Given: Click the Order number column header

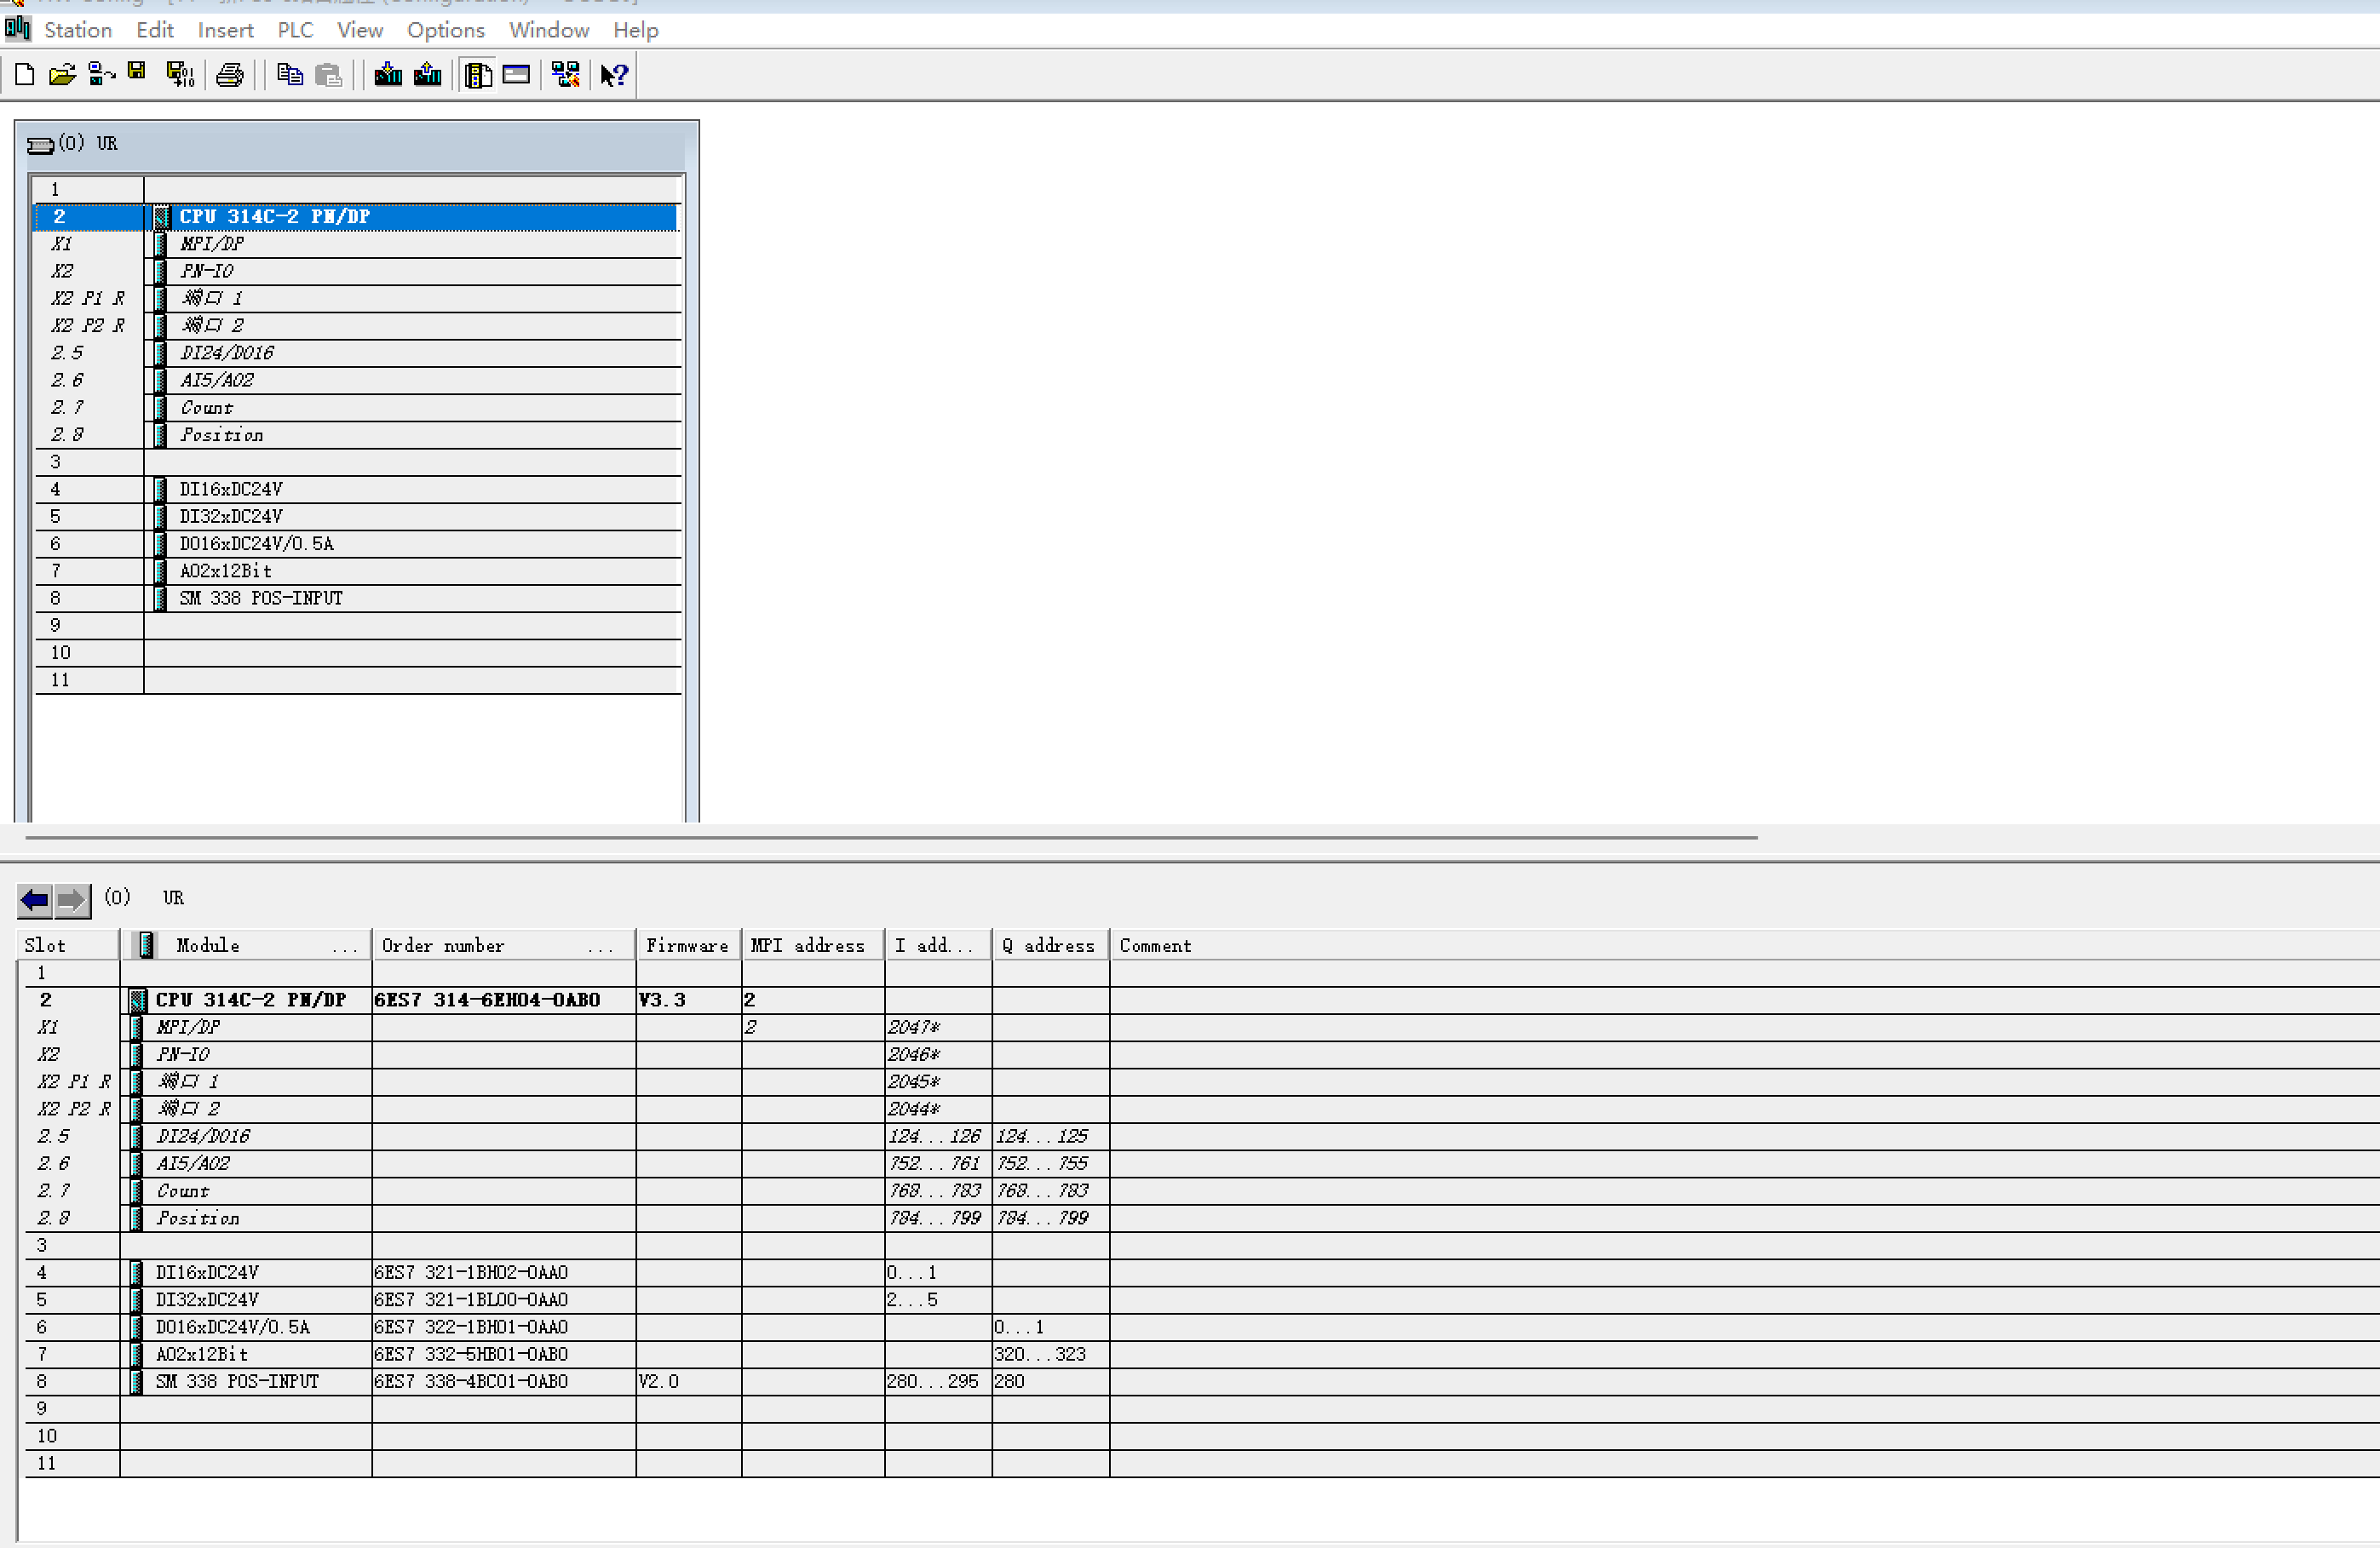Looking at the screenshot, I should tap(443, 945).
